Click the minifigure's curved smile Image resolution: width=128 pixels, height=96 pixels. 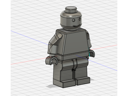pos(77,26)
